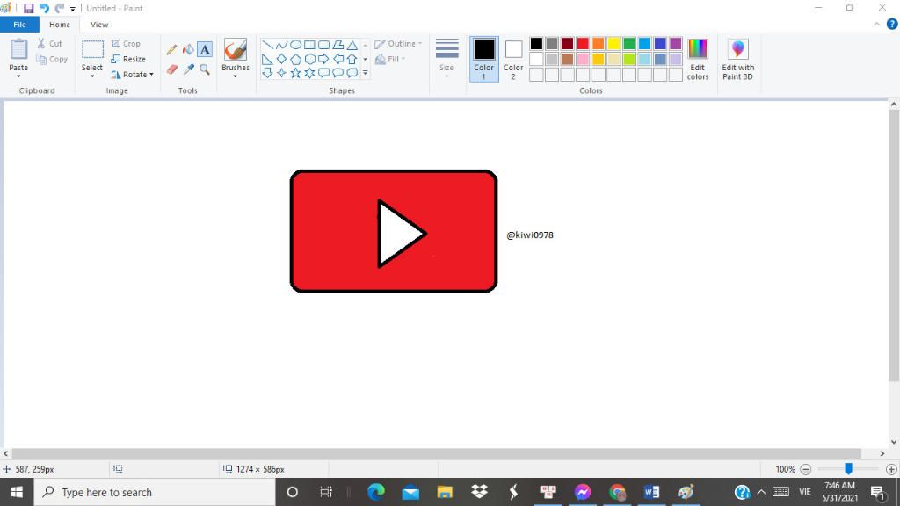Choose the Fill with color bucket tool

coord(188,50)
